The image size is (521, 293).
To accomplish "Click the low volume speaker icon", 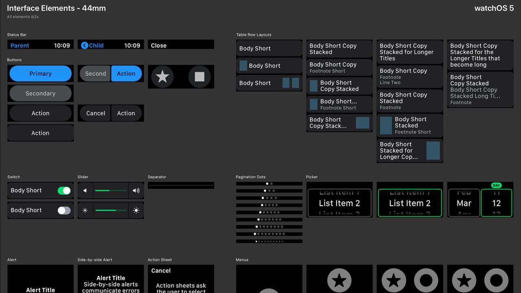I will 85,190.
